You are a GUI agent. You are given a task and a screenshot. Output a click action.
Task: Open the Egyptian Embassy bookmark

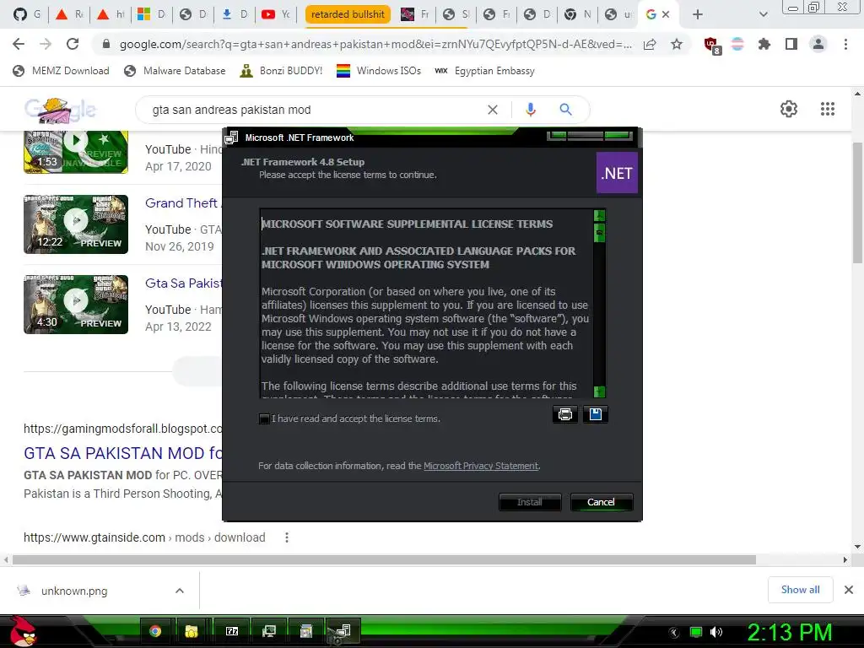pyautogui.click(x=484, y=71)
